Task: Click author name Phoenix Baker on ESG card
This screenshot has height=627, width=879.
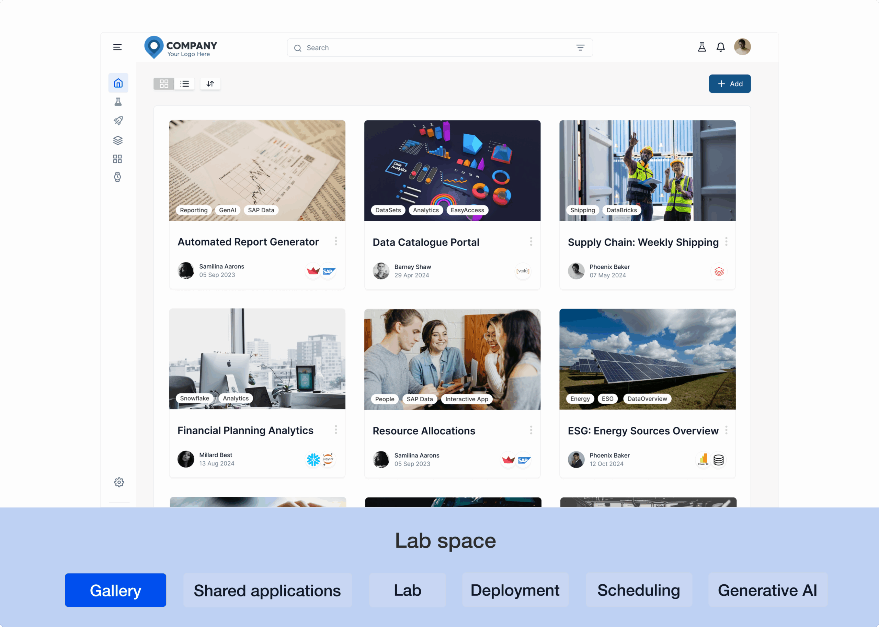Action: (x=610, y=455)
